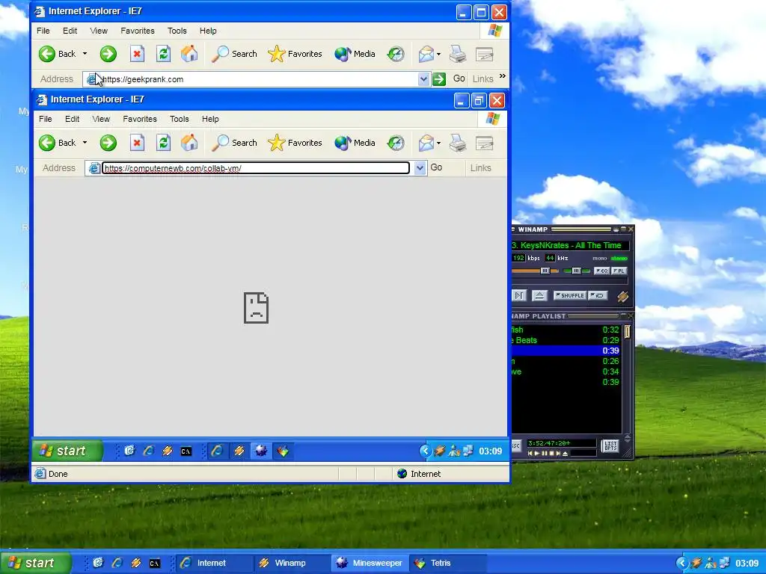Click Forward arrow in the collab-vm window
Image resolution: width=766 pixels, height=574 pixels.
click(108, 143)
